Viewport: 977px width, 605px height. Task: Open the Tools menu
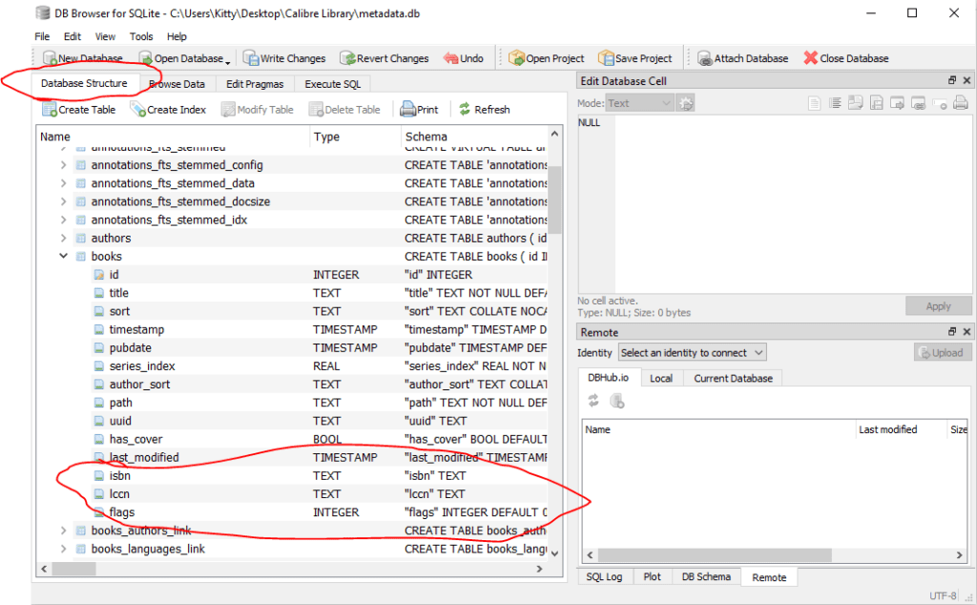coord(141,36)
